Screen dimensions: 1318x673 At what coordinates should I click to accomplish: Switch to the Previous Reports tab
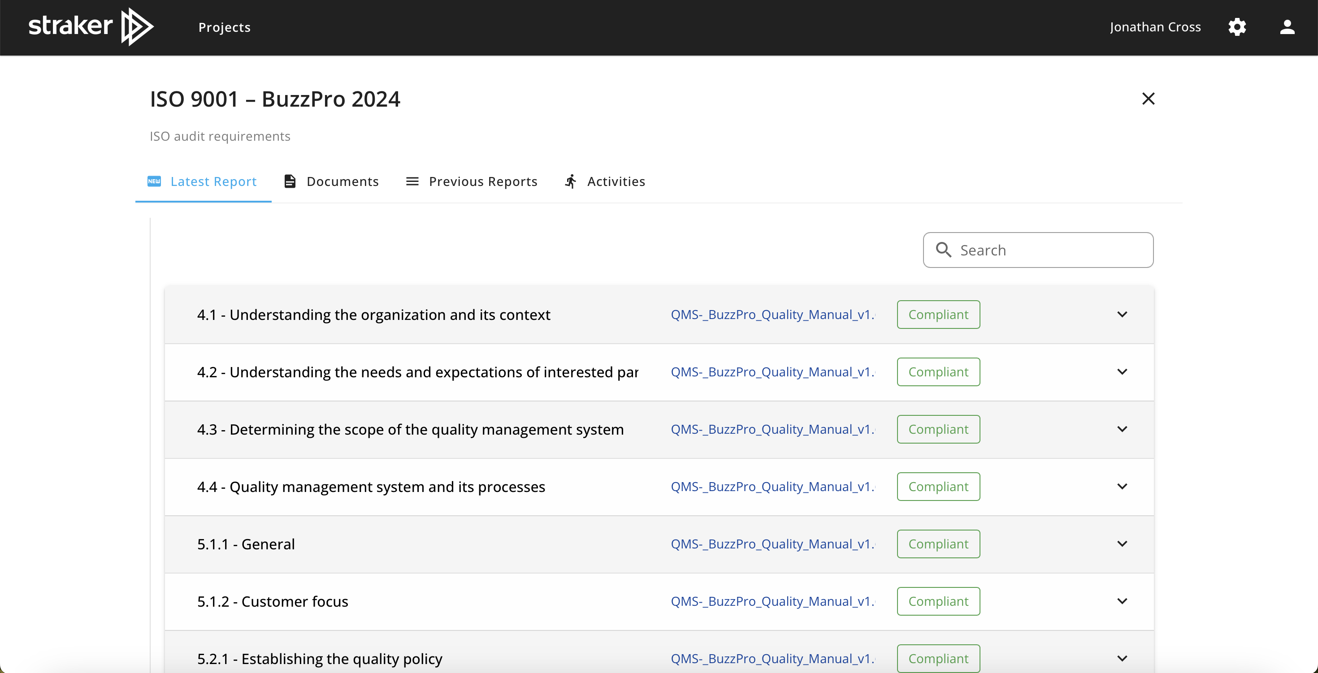[x=482, y=181]
